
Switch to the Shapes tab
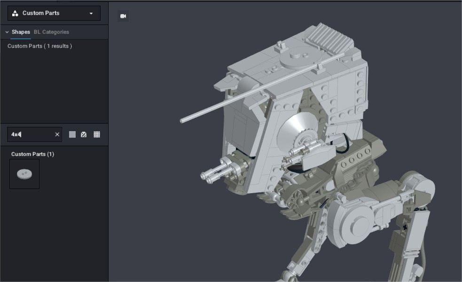click(21, 32)
